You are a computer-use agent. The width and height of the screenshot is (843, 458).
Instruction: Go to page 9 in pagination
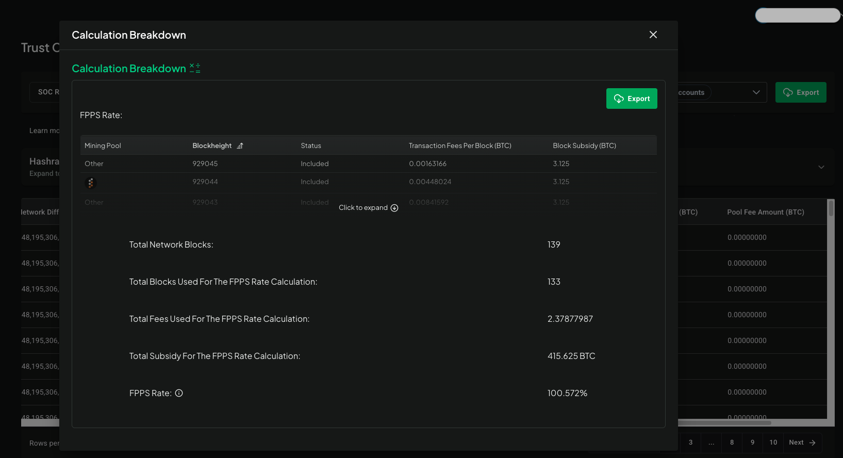(752, 443)
